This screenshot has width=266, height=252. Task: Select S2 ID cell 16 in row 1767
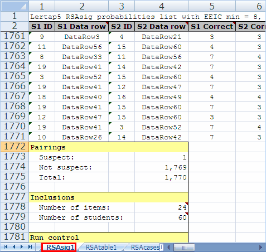[x=122, y=97]
